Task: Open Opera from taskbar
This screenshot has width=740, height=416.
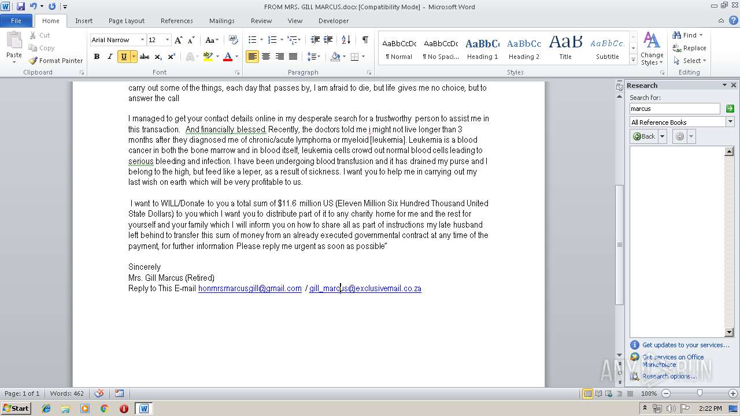Action: point(124,408)
